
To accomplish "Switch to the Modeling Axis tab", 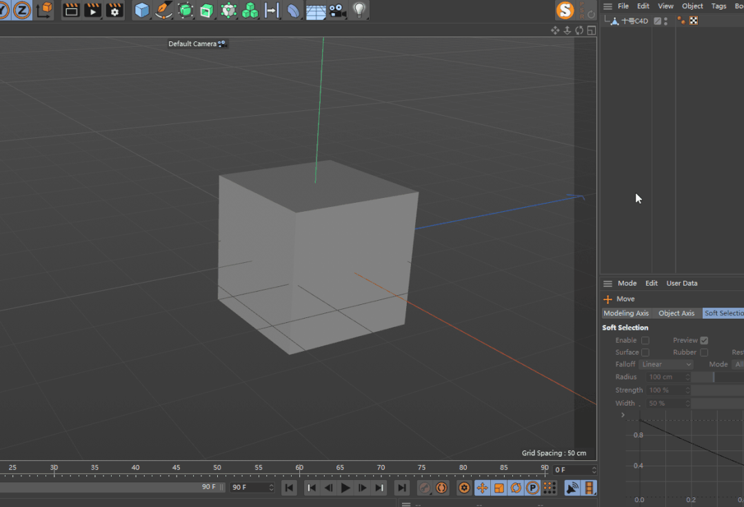I will [626, 313].
